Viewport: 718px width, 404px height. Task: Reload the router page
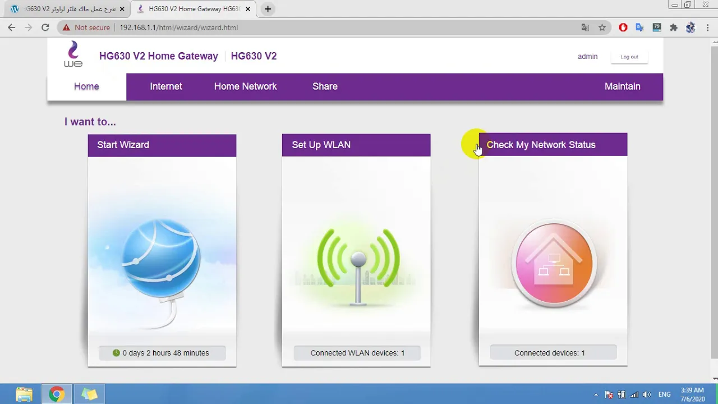[x=45, y=27]
